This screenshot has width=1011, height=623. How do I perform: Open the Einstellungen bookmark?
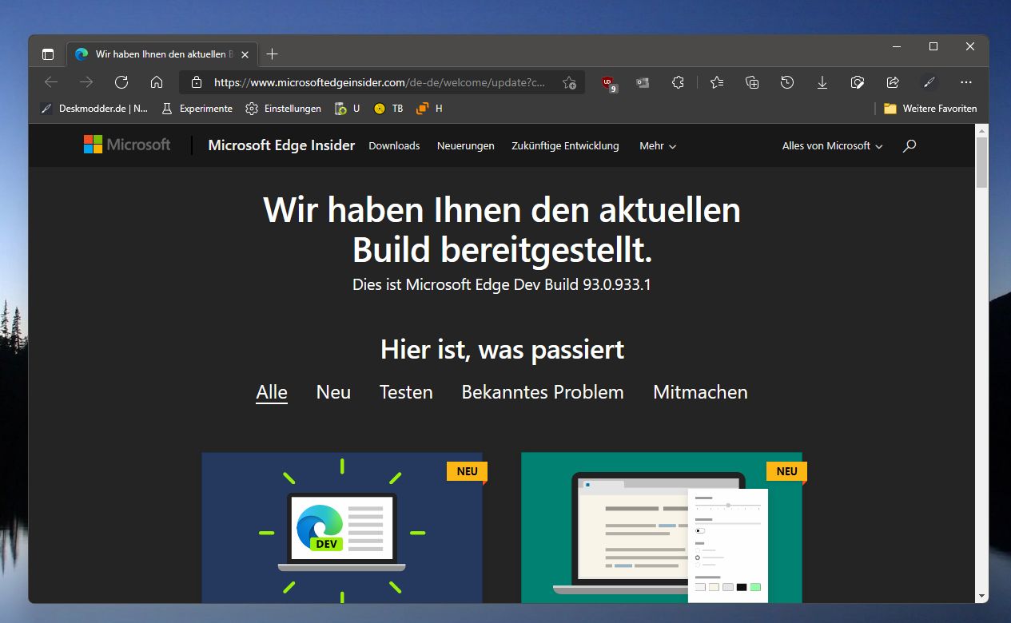283,109
